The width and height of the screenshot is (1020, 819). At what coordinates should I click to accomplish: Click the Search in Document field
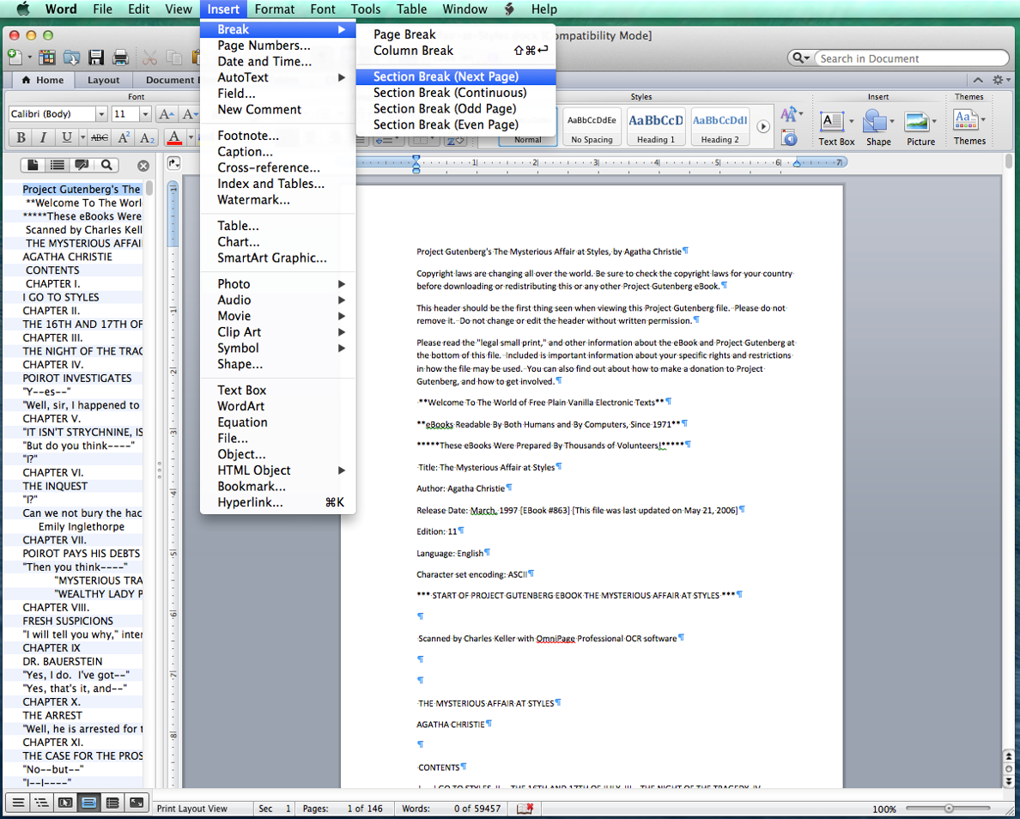(x=909, y=58)
